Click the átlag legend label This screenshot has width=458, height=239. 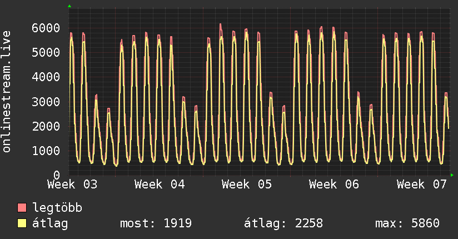(x=50, y=223)
